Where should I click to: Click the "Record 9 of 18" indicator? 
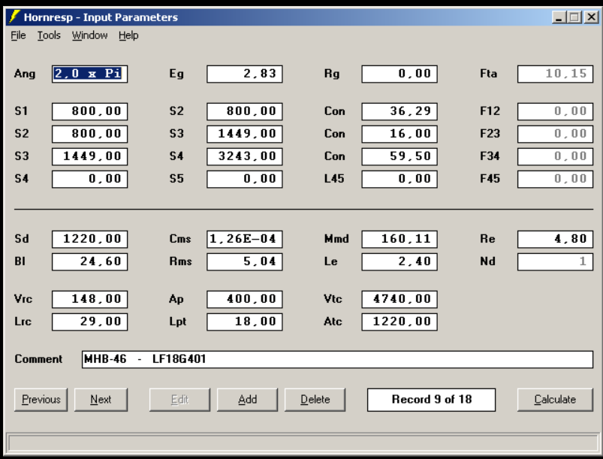point(432,400)
